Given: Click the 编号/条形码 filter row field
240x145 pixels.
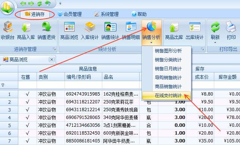Looking at the screenshot, I should click(x=83, y=85).
